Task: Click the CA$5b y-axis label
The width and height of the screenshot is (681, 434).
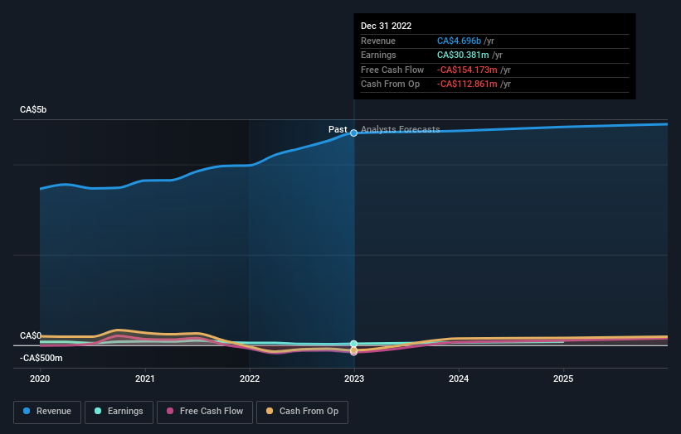Action: coord(33,109)
